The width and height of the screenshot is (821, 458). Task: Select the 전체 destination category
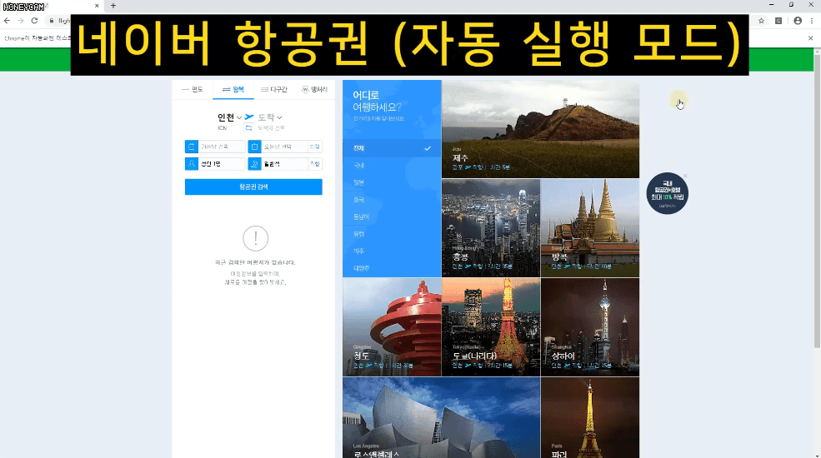click(x=393, y=148)
